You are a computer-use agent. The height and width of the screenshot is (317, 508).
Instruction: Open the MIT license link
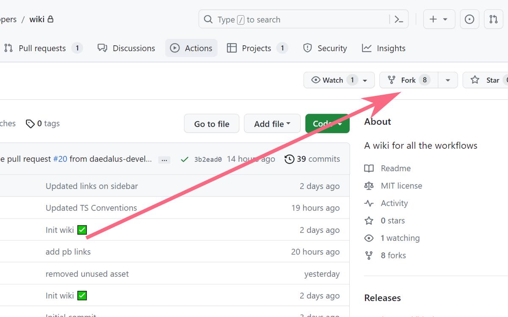[401, 186]
